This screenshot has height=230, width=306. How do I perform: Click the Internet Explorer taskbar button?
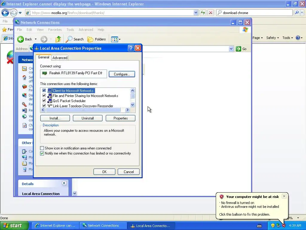55,226
